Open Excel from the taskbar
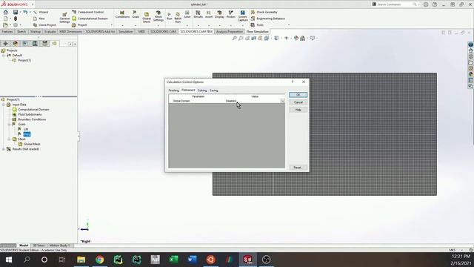Screen dimensions: 474x267 click(173, 260)
